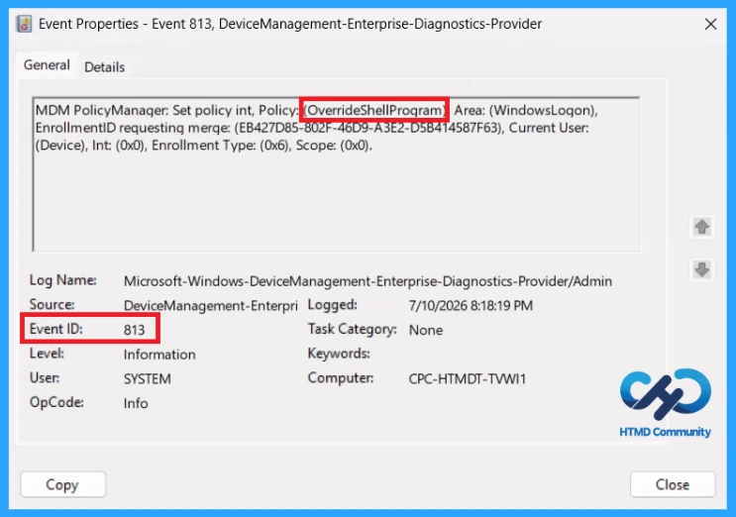Click the Keywords label
Image resolution: width=736 pixels, height=517 pixels.
(339, 354)
